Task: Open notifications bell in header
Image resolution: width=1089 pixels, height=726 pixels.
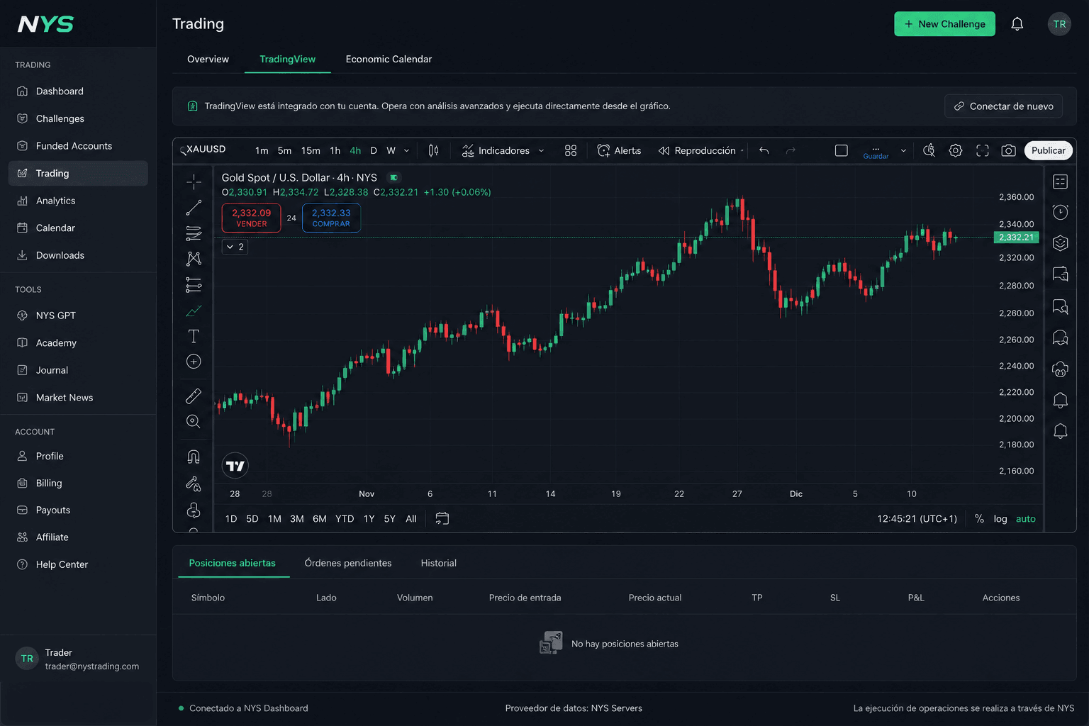Action: [1017, 24]
